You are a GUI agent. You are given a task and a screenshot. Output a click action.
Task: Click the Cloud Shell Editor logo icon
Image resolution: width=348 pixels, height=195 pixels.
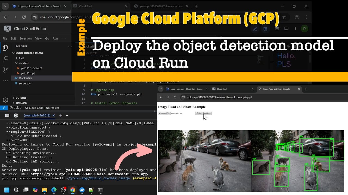8,28
